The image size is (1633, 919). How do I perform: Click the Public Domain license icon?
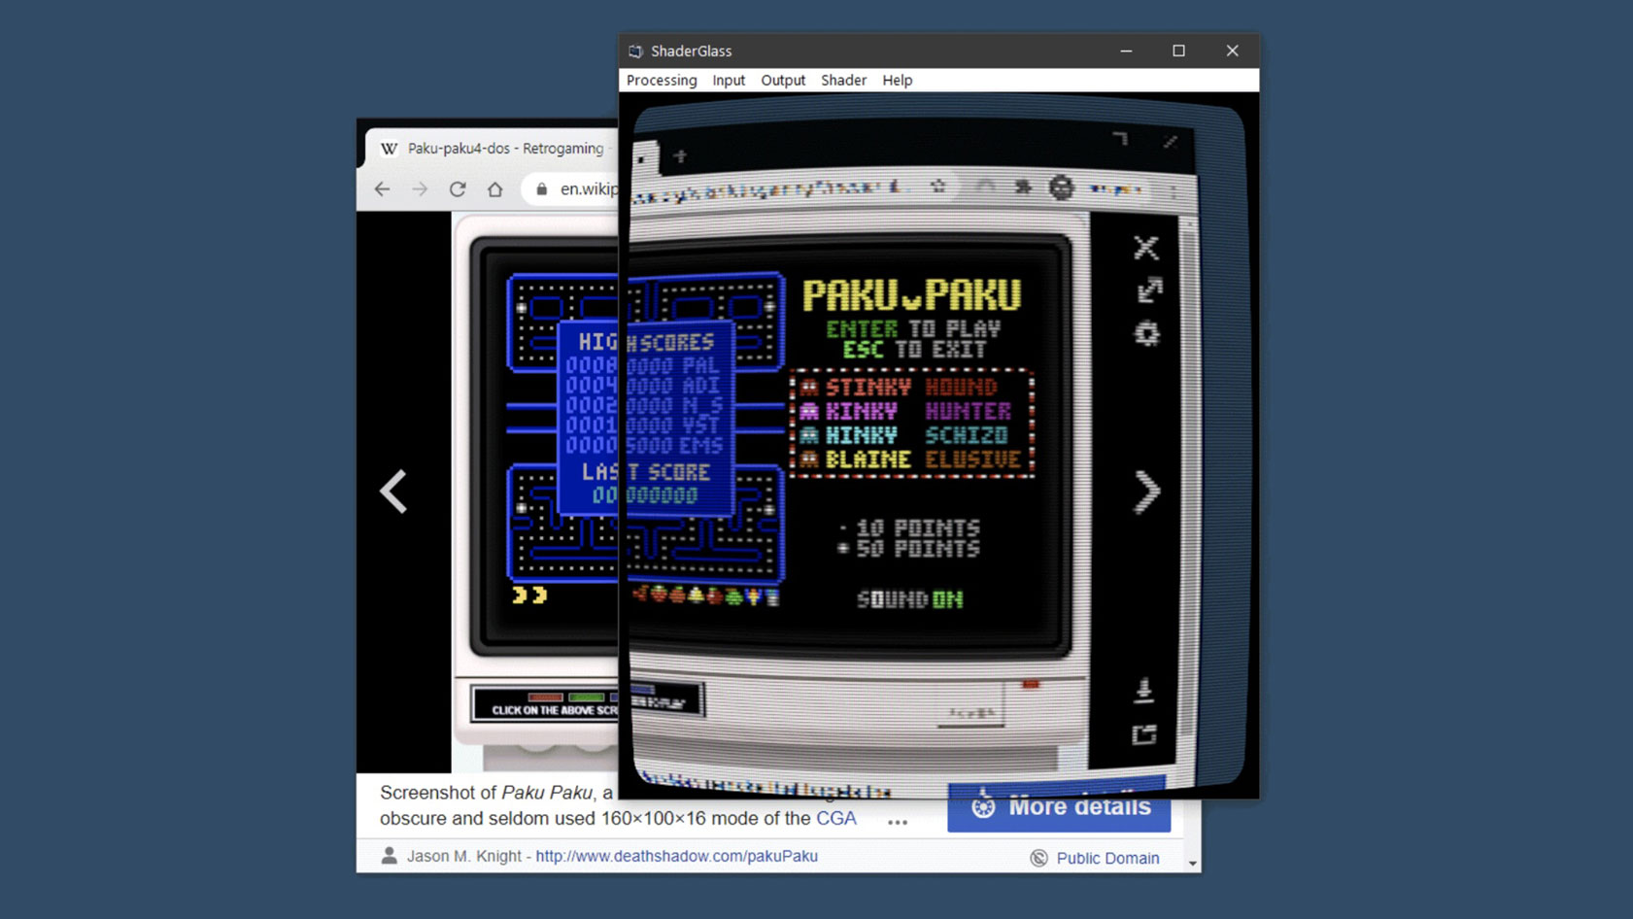[x=1038, y=858]
